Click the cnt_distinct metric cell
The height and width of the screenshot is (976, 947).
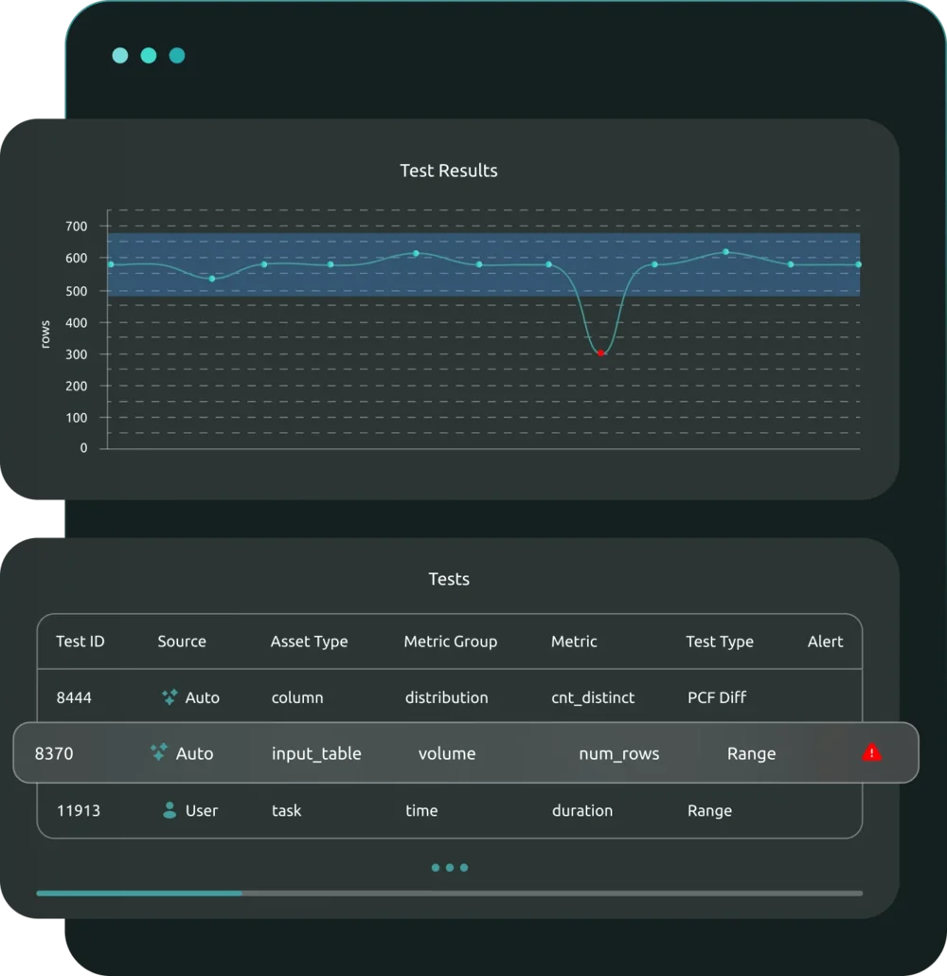coord(593,697)
